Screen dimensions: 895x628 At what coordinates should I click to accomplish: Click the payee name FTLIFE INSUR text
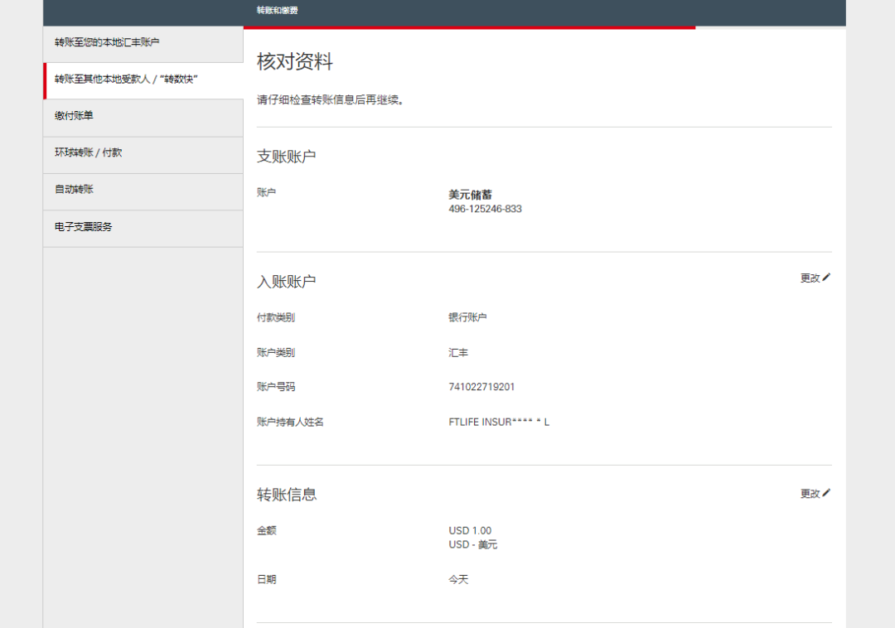(497, 422)
